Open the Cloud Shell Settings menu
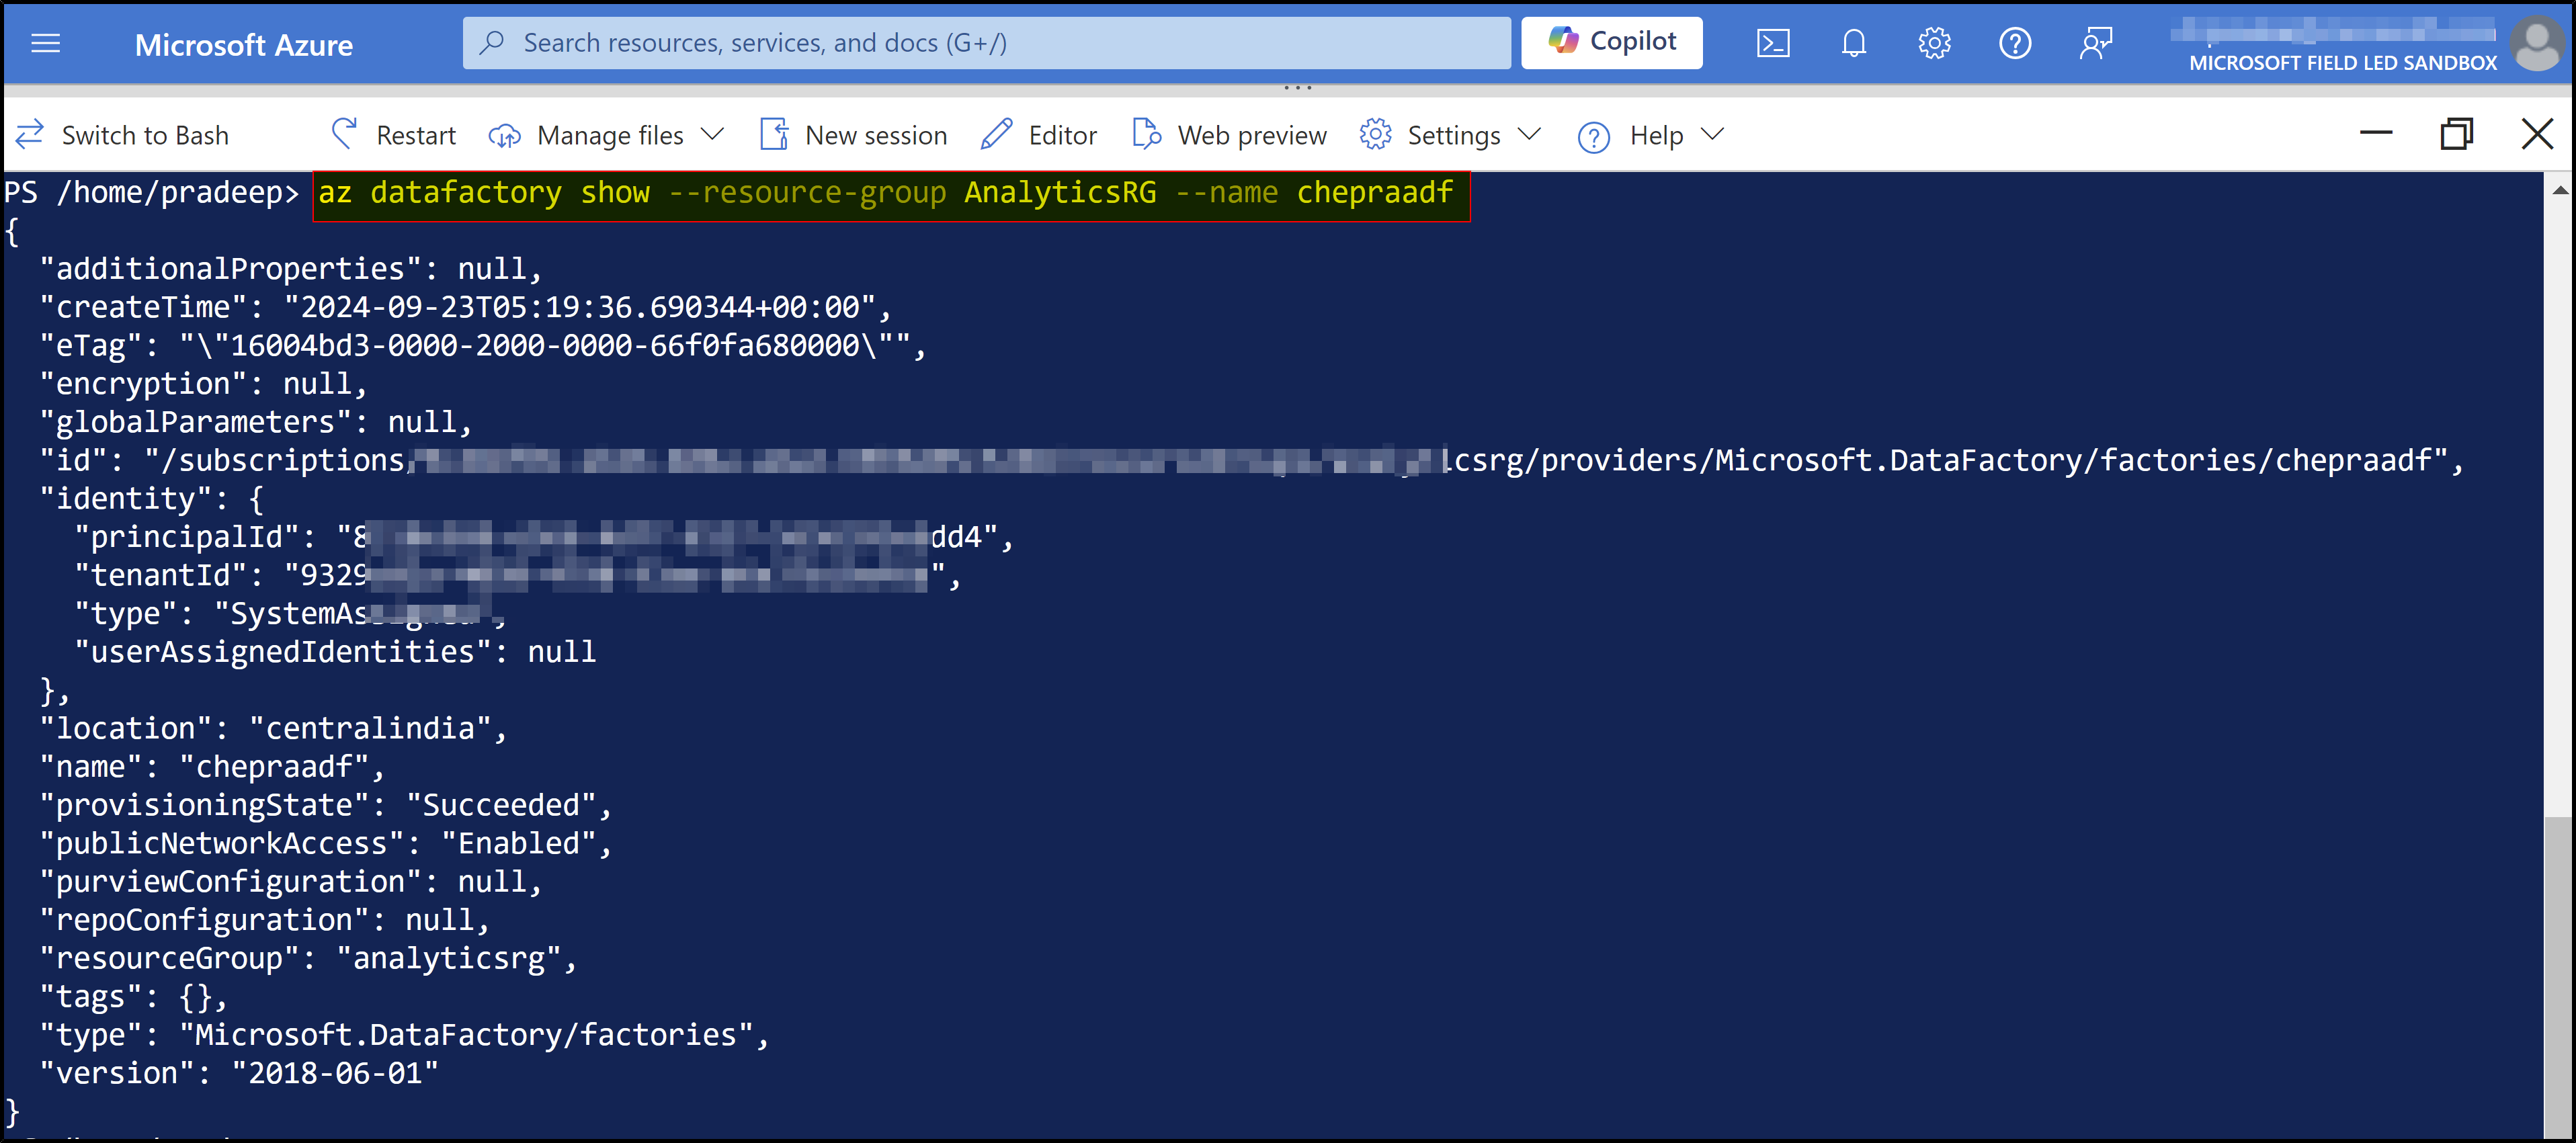 (x=1450, y=135)
